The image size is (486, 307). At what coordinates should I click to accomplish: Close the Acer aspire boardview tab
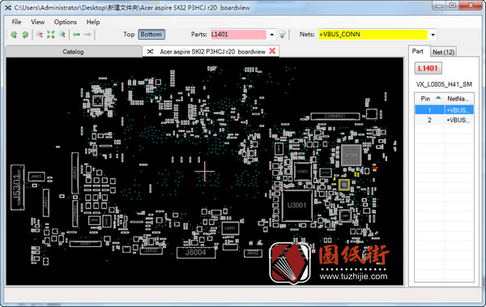[272, 51]
